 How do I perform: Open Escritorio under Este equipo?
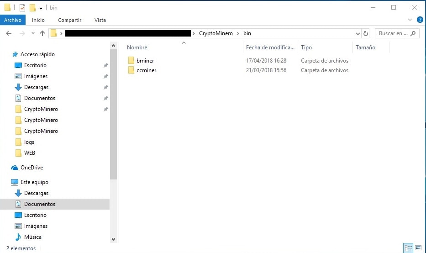(35, 215)
